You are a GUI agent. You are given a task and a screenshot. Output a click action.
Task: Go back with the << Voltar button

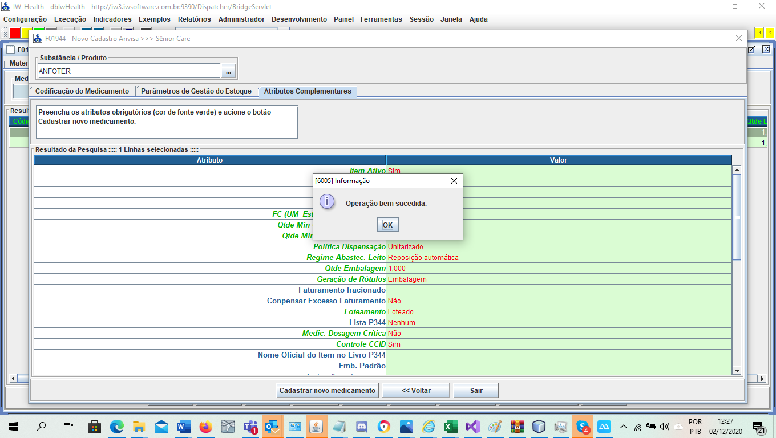coord(416,391)
